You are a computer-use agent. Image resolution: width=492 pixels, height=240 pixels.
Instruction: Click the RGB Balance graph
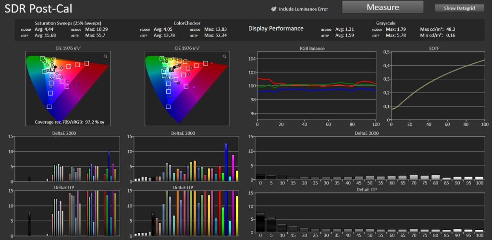pos(317,86)
